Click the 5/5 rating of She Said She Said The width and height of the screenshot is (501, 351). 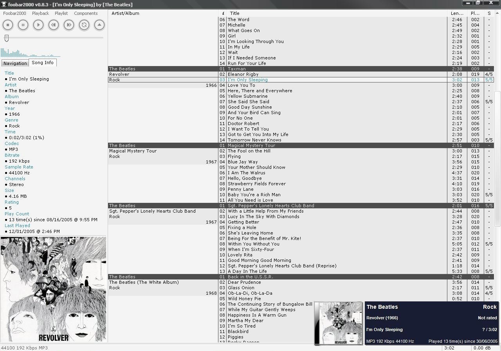(489, 101)
